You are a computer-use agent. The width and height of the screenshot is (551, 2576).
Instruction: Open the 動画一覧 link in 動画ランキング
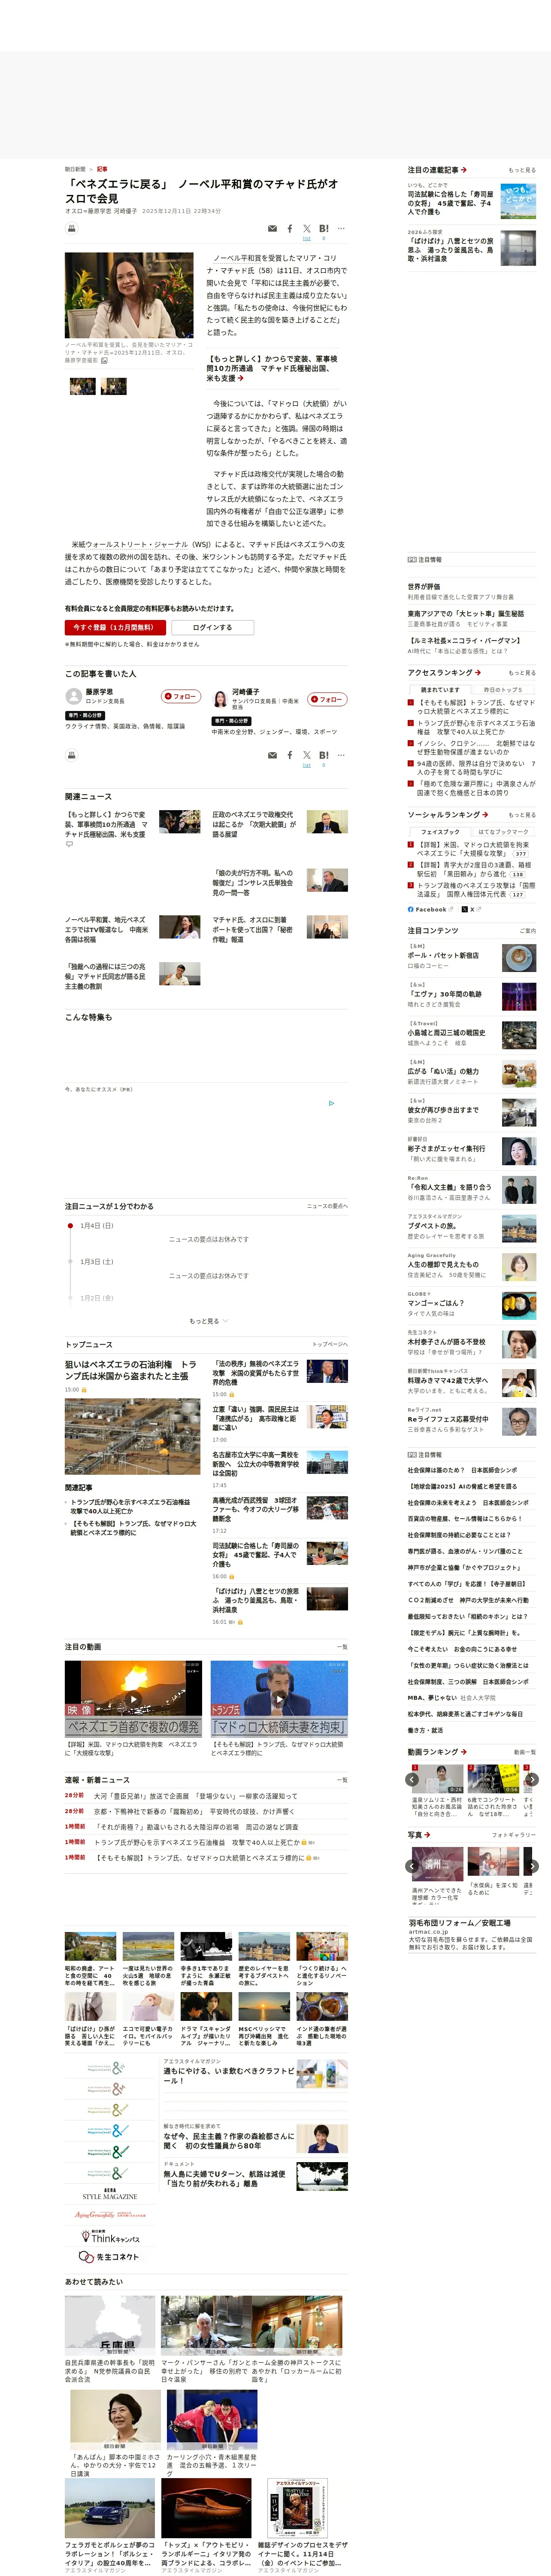[525, 1752]
